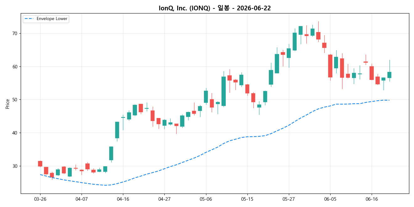Image resolution: width=414 pixels, height=207 pixels.
Task: Select the 04-07 x-axis date label
Action: [x=82, y=199]
